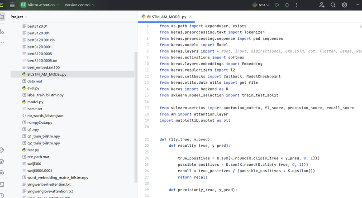Close the BILSTM_AM_MODEL.py tab
The width and height of the screenshot is (362, 198).
click(191, 16)
